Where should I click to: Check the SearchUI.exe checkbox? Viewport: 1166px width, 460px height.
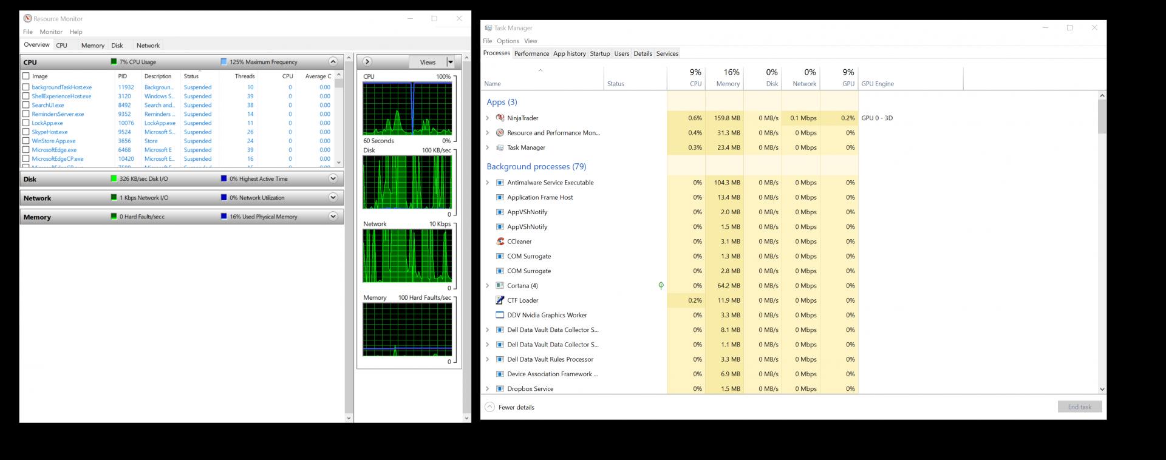point(26,105)
